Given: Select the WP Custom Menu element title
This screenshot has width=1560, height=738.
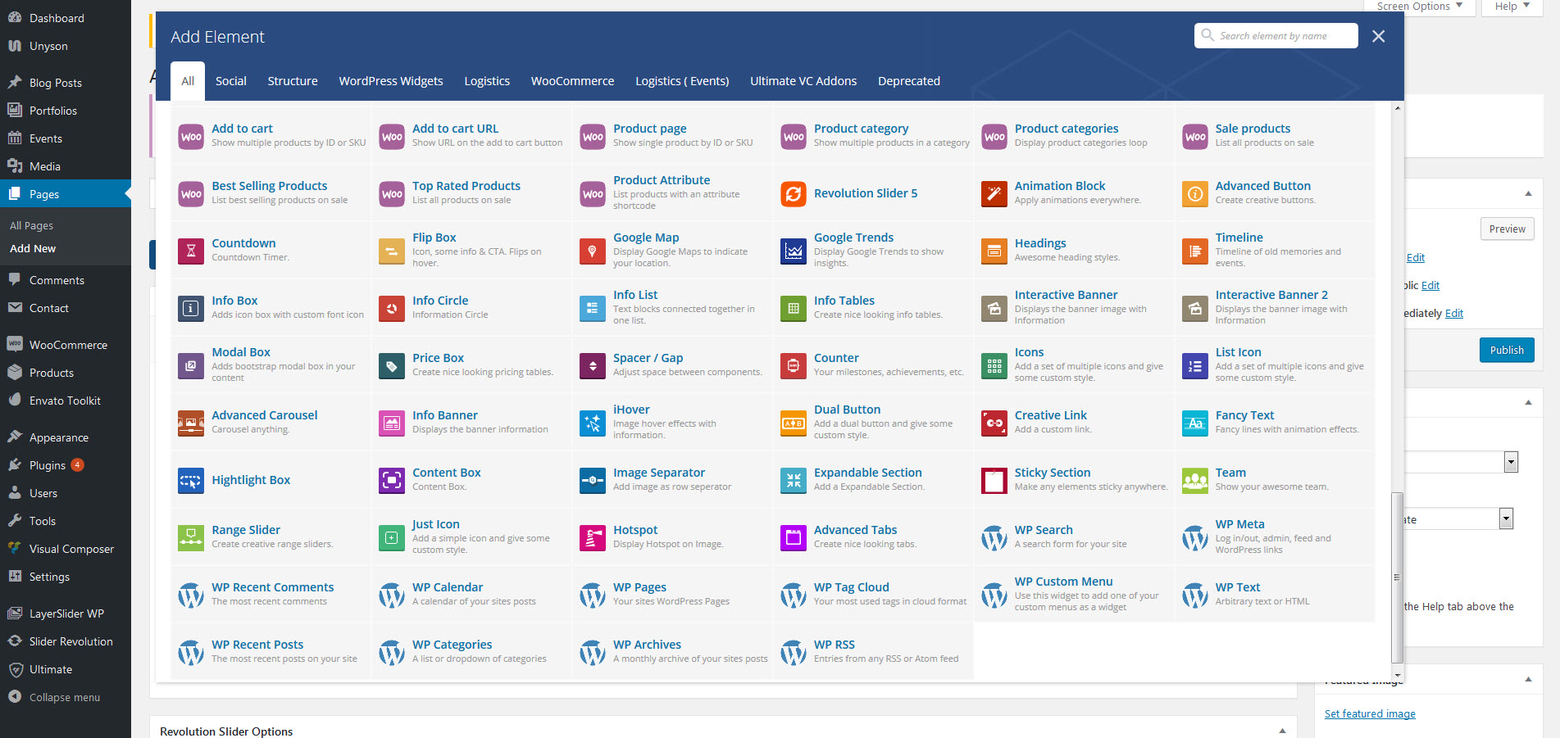Looking at the screenshot, I should (1063, 582).
